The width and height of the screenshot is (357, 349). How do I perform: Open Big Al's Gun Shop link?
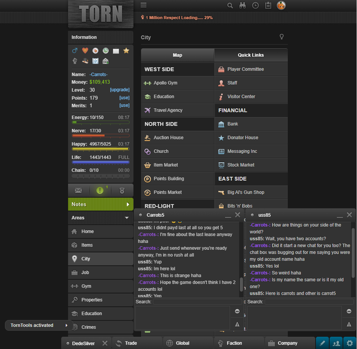[x=252, y=192]
